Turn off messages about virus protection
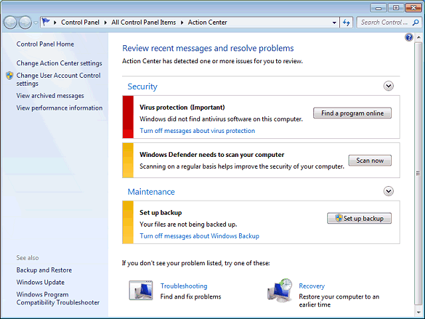The height and width of the screenshot is (319, 425). click(x=197, y=130)
